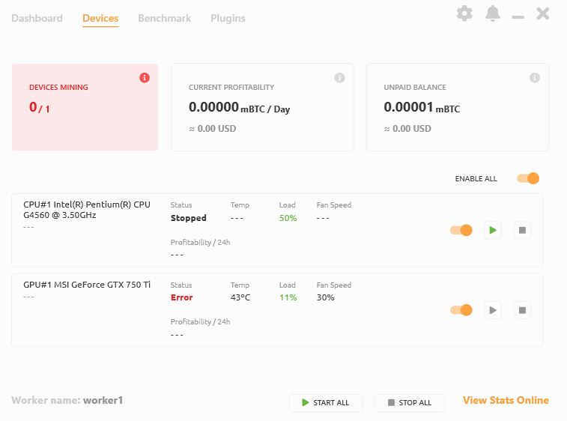Click the Stopped status of CPU#1

coord(189,218)
